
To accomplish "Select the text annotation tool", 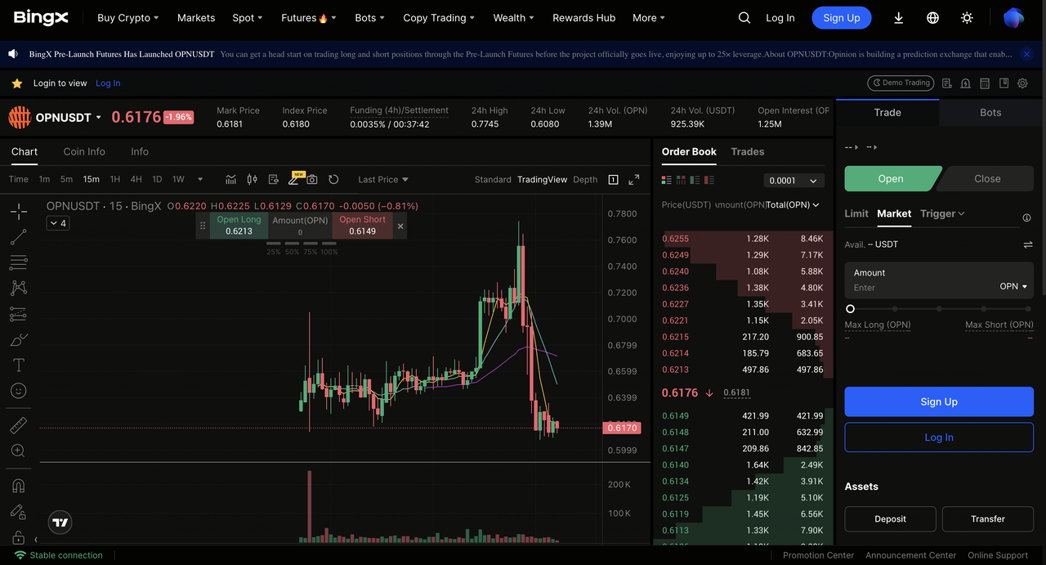I will 19,365.
